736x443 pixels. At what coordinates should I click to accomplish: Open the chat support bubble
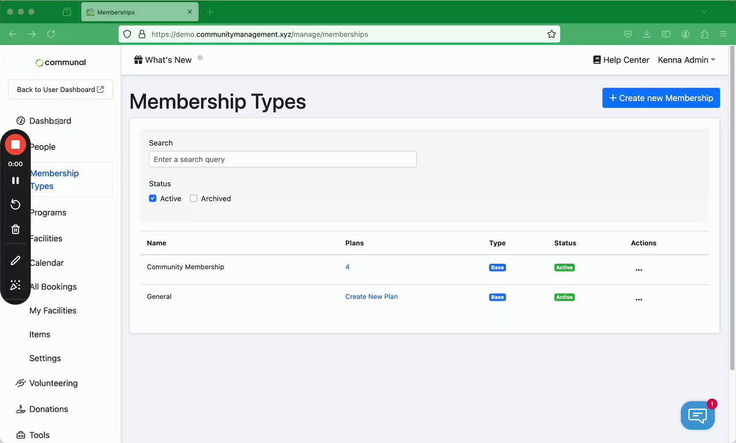[697, 415]
